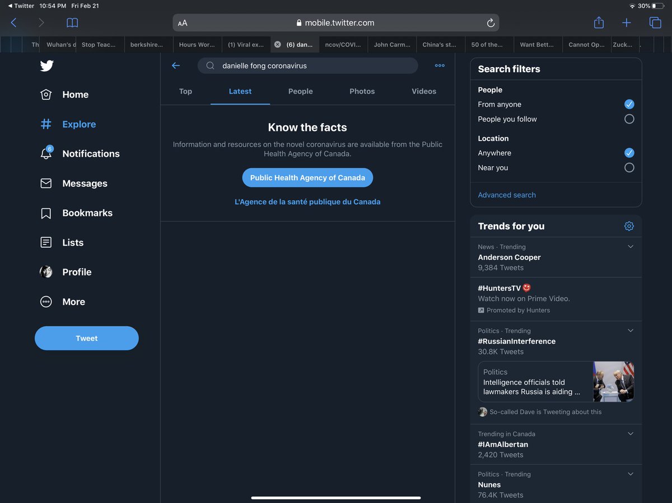Open the Explore hashtag icon
Viewport: 672px width, 503px height.
46,124
